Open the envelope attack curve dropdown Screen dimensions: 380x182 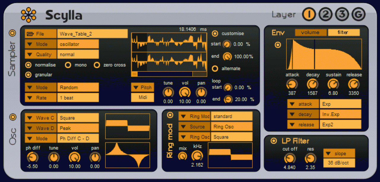tap(303, 104)
